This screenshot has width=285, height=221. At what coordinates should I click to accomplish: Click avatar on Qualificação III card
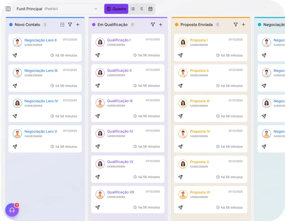tap(100, 103)
